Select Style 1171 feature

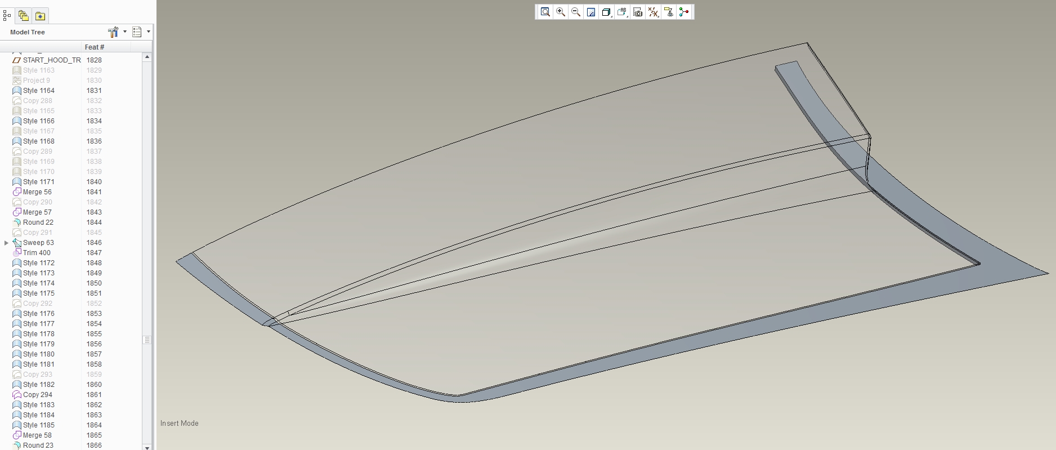(39, 182)
